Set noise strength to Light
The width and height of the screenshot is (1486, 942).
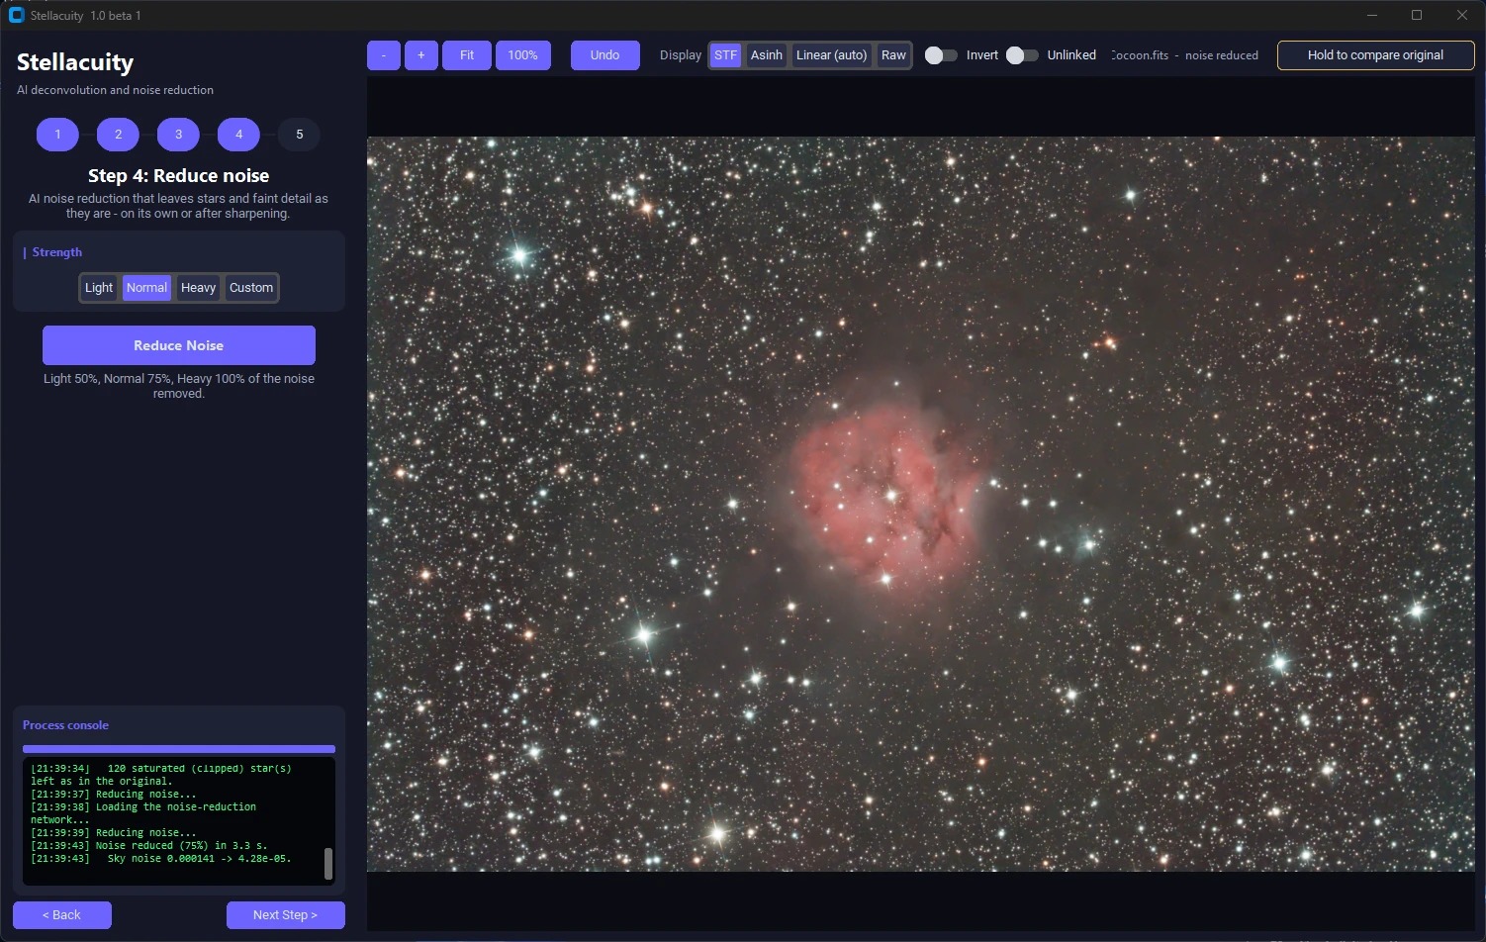99,288
